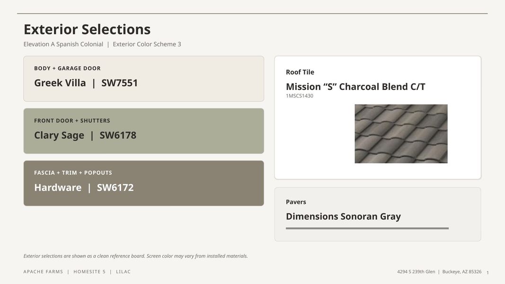Viewport: 505px width, 284px height.
Task: Click the Exterior Selections heading
Action: 87,29
